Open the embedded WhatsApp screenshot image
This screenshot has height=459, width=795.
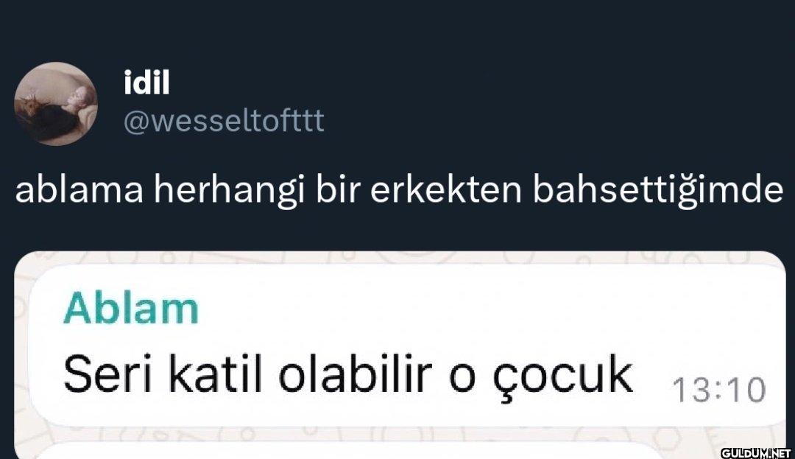click(x=400, y=355)
